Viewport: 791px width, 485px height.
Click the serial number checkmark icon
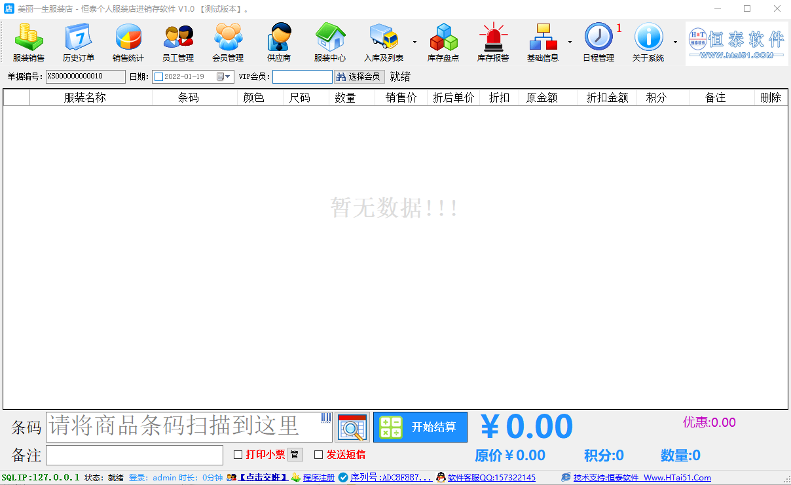343,478
